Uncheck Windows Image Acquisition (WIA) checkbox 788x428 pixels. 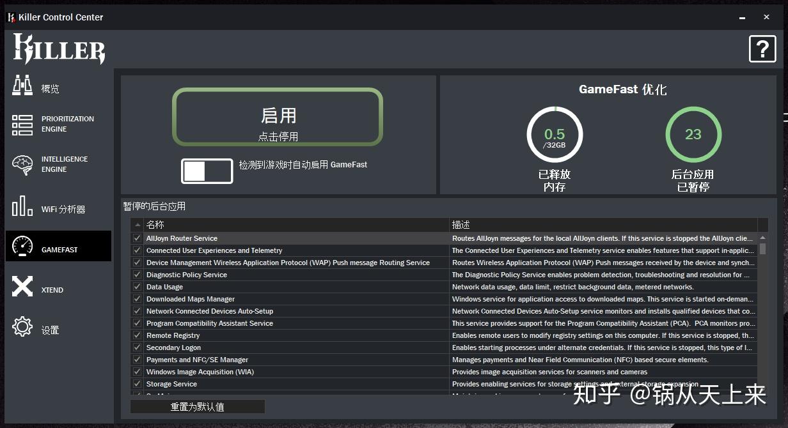click(x=137, y=372)
